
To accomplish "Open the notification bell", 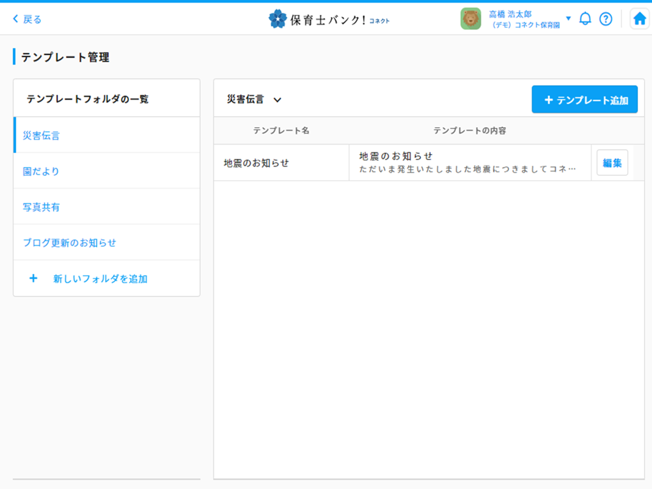I will [x=585, y=19].
